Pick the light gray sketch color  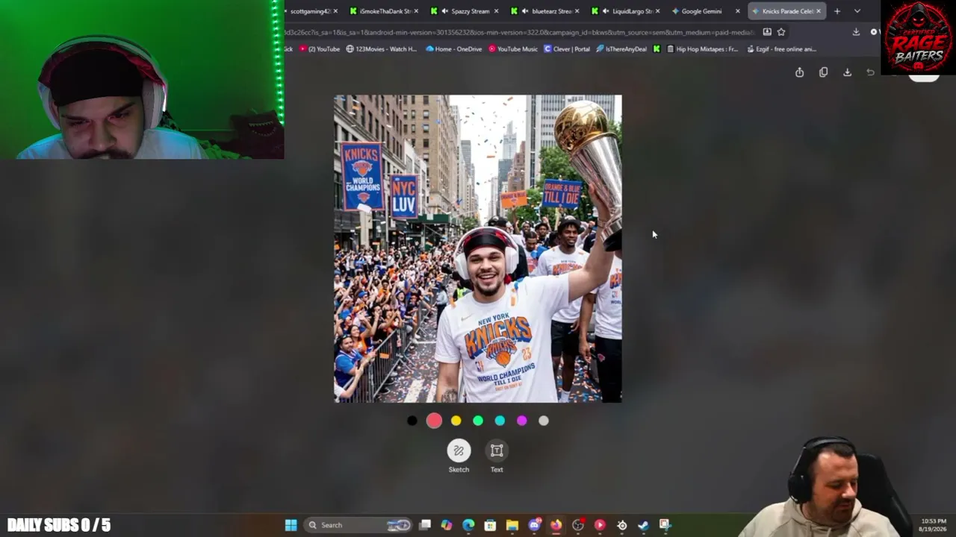click(544, 421)
